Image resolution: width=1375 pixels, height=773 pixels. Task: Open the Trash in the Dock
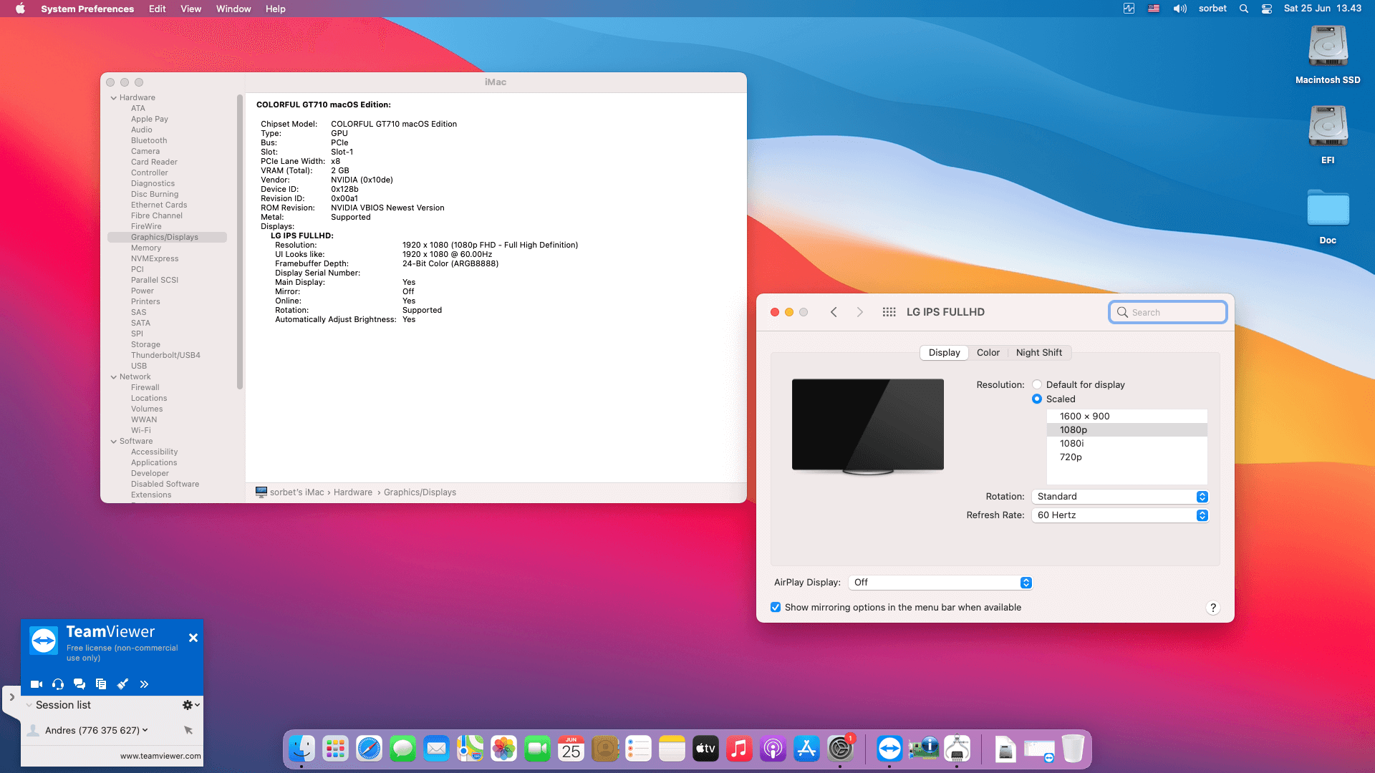(x=1073, y=749)
